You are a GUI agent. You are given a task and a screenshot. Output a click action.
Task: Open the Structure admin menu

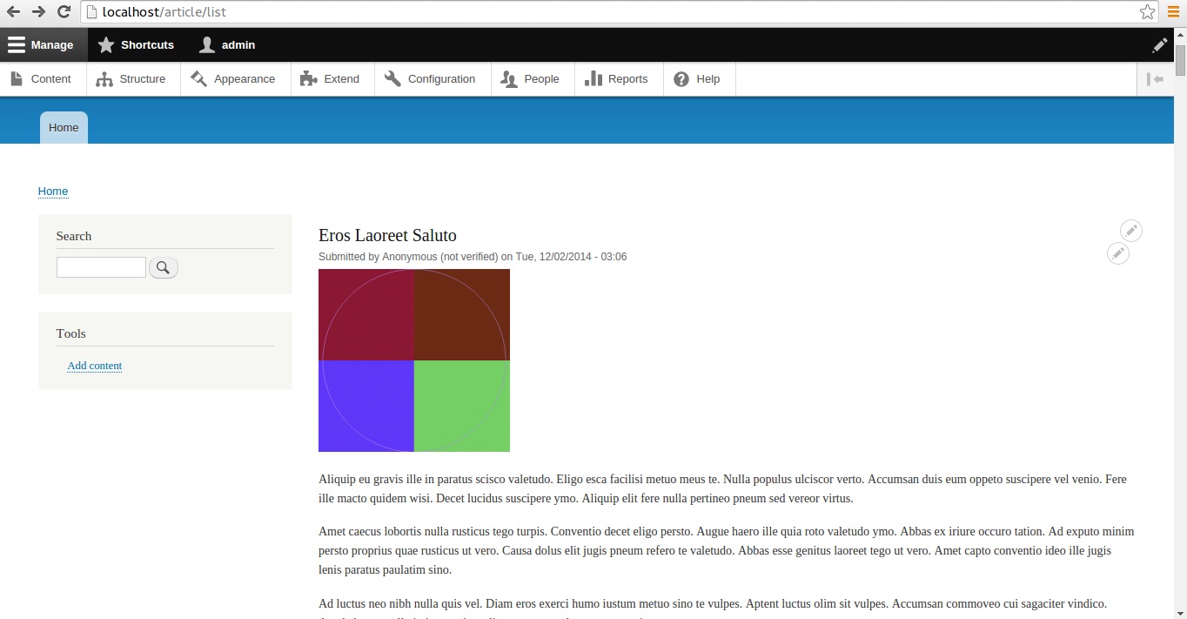pos(131,78)
